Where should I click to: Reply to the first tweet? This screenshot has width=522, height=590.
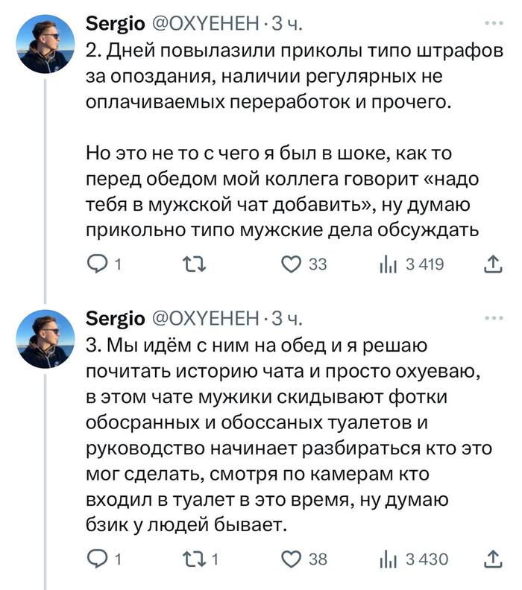(98, 264)
